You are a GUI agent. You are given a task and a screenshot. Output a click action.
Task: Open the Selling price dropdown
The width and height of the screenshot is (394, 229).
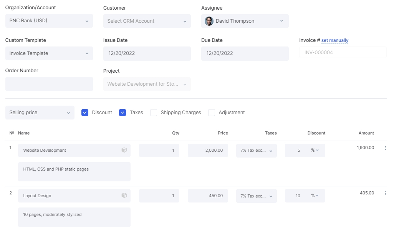coord(40,113)
